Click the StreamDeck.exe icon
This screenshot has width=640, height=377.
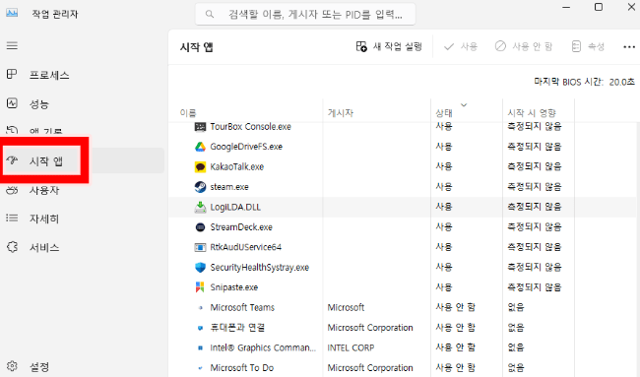click(200, 227)
